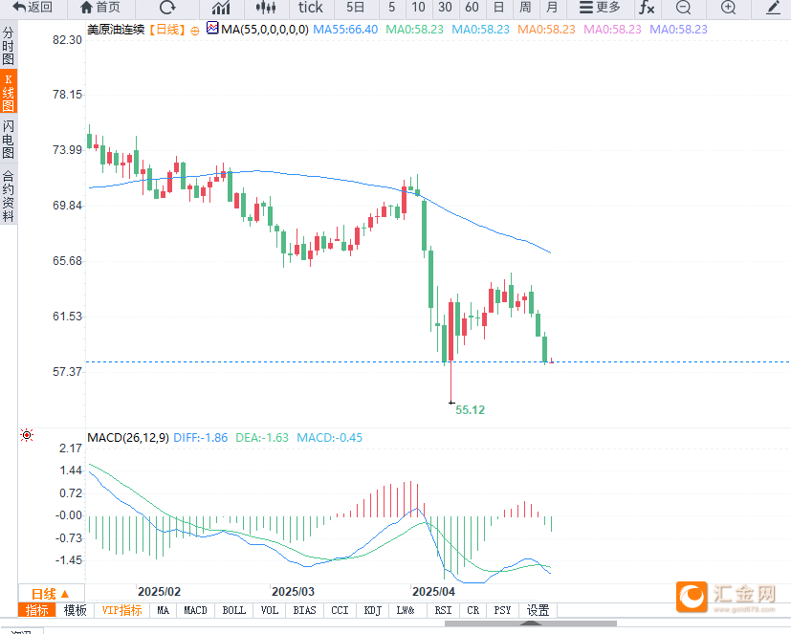This screenshot has width=791, height=634.
Task: Select the candlestick chart style icon
Action: click(x=266, y=8)
